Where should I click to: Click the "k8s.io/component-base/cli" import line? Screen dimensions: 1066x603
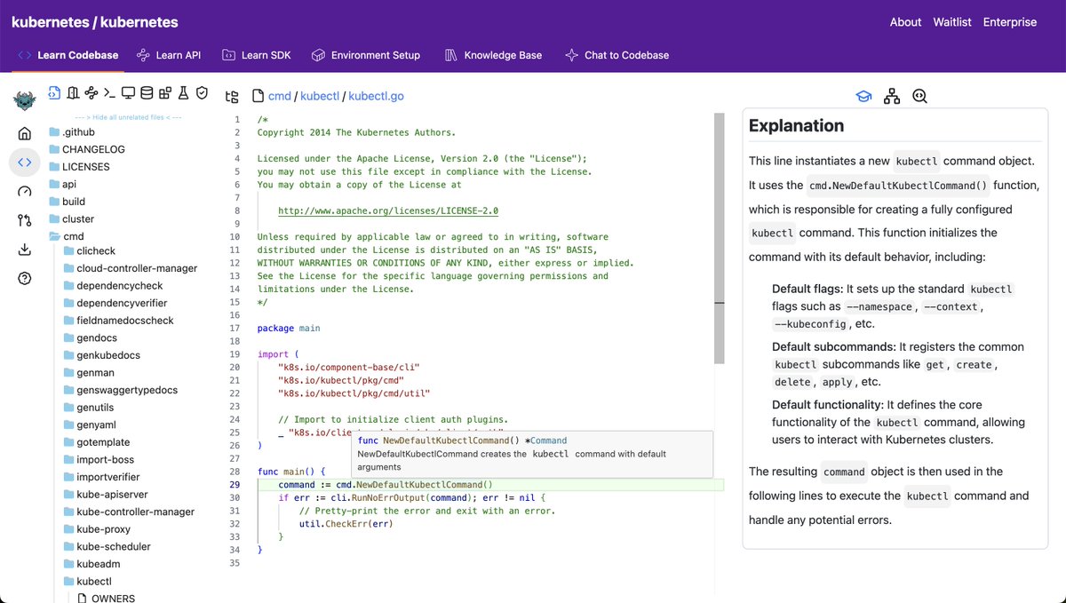tap(348, 367)
